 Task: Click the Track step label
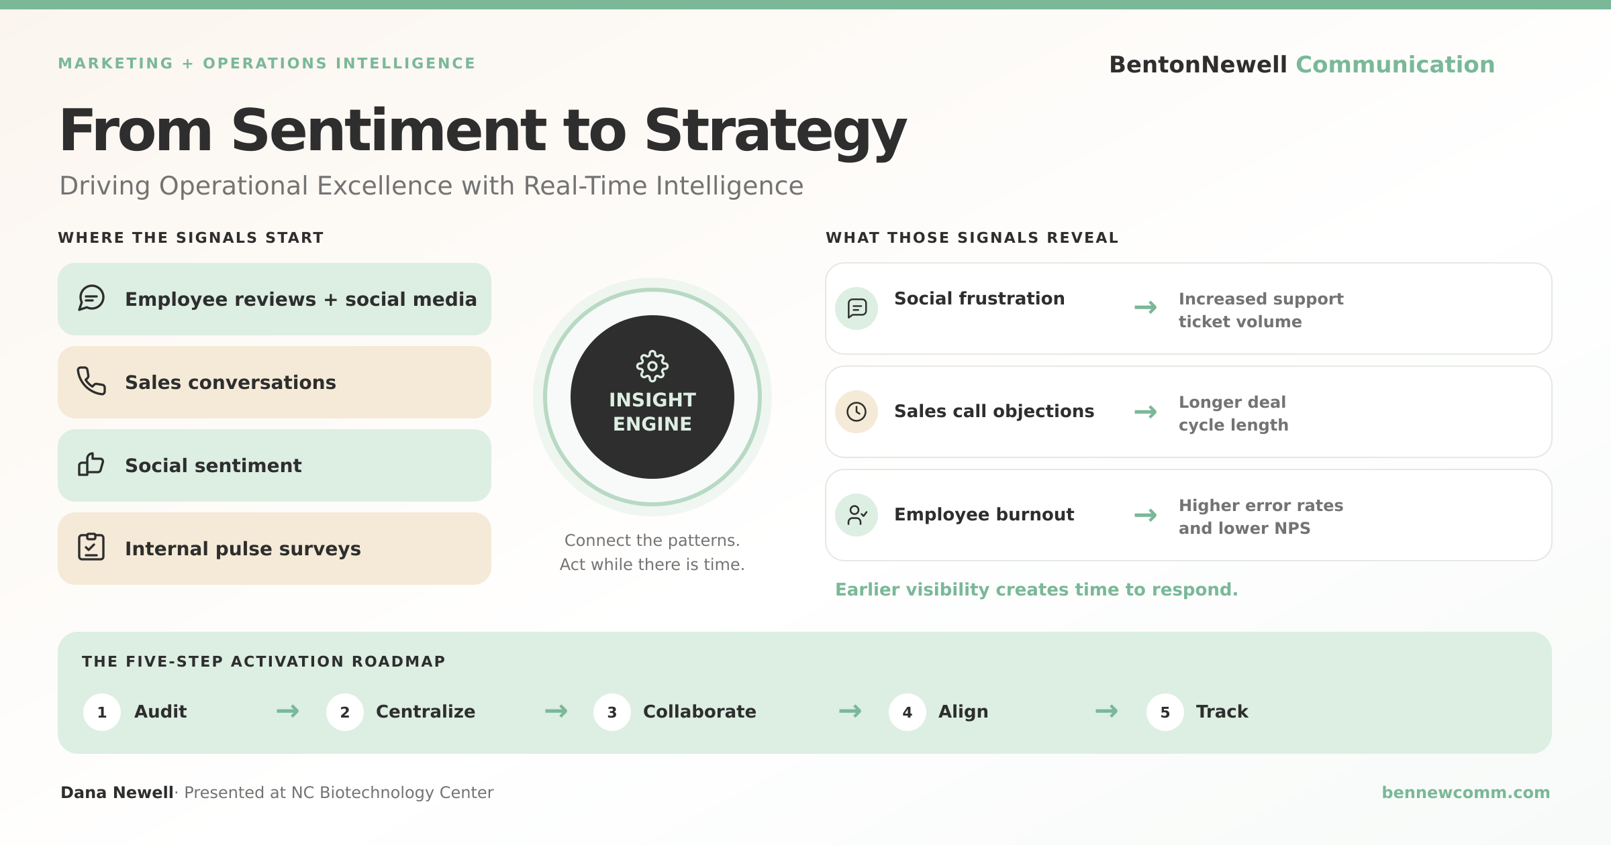coord(1222,712)
